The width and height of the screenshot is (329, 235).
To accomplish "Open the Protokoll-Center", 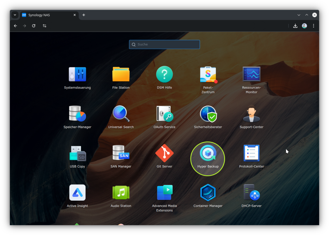I will click(252, 153).
